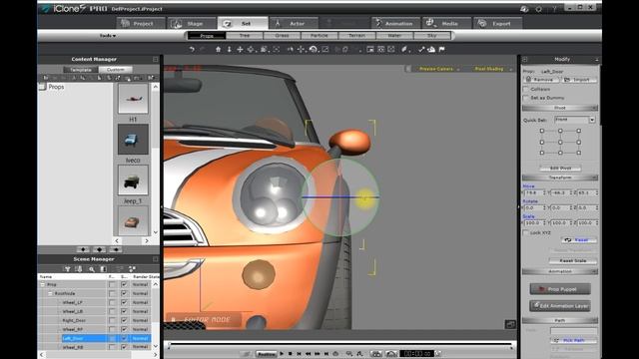Click the snapshot camera icon in playback bar
Screen dimensions: 639x359
[x=376, y=354]
